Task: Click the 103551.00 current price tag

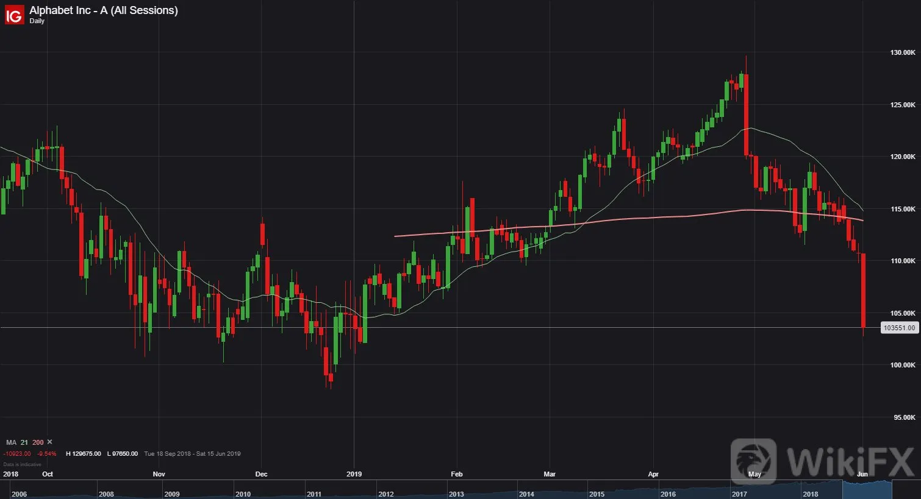Action: (900, 328)
